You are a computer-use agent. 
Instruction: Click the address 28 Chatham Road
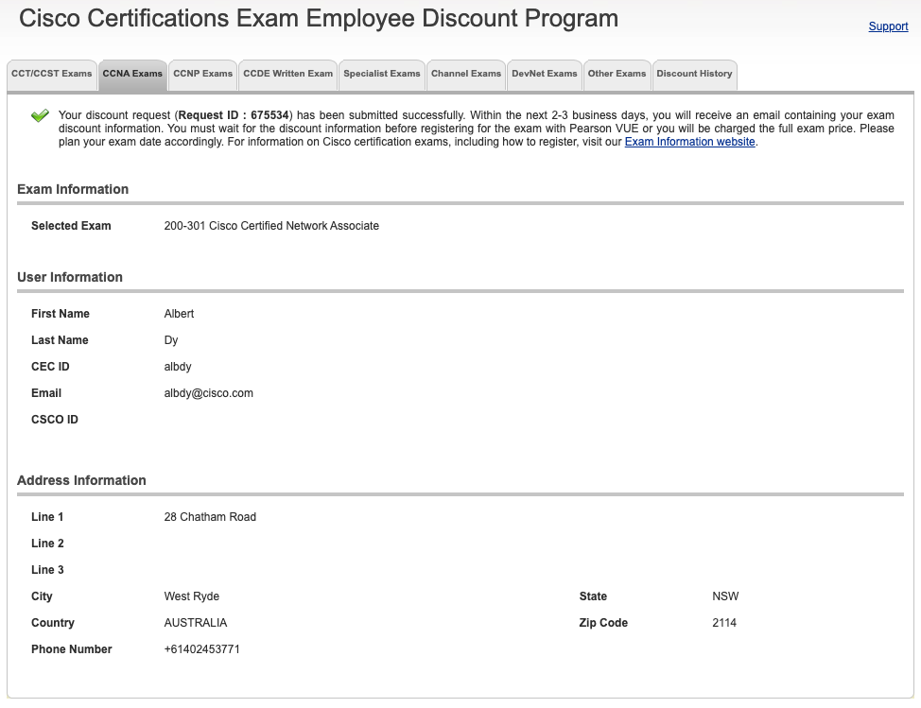point(210,517)
